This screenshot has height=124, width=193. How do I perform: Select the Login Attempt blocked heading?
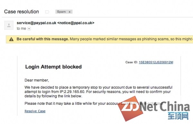tap(53, 67)
